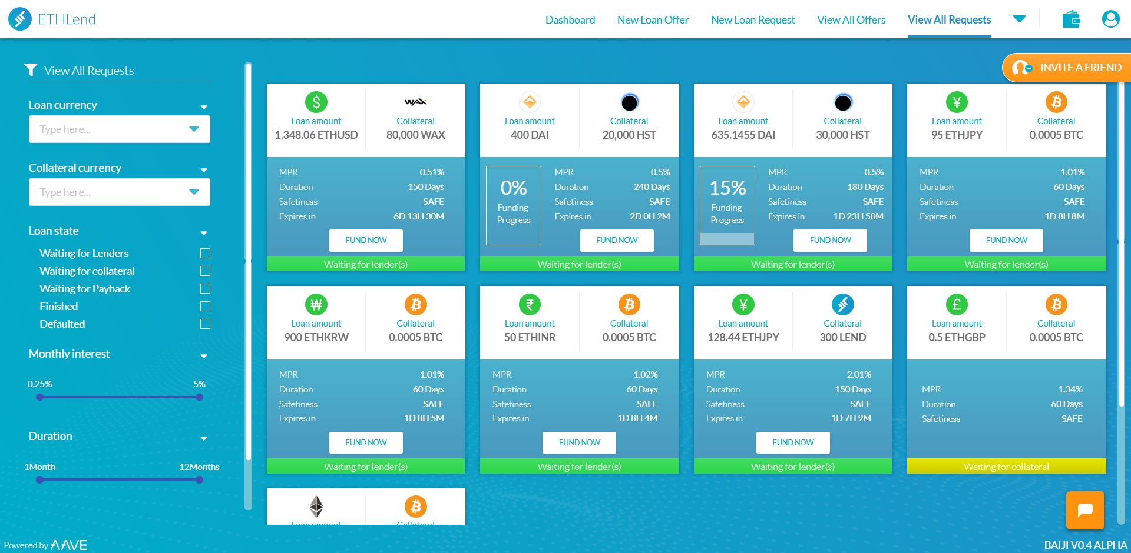Viewport: 1131px width, 553px height.
Task: Check the Waiting for Payback checkbox
Action: coord(205,289)
